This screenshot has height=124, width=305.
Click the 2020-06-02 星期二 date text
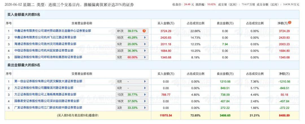19,4
